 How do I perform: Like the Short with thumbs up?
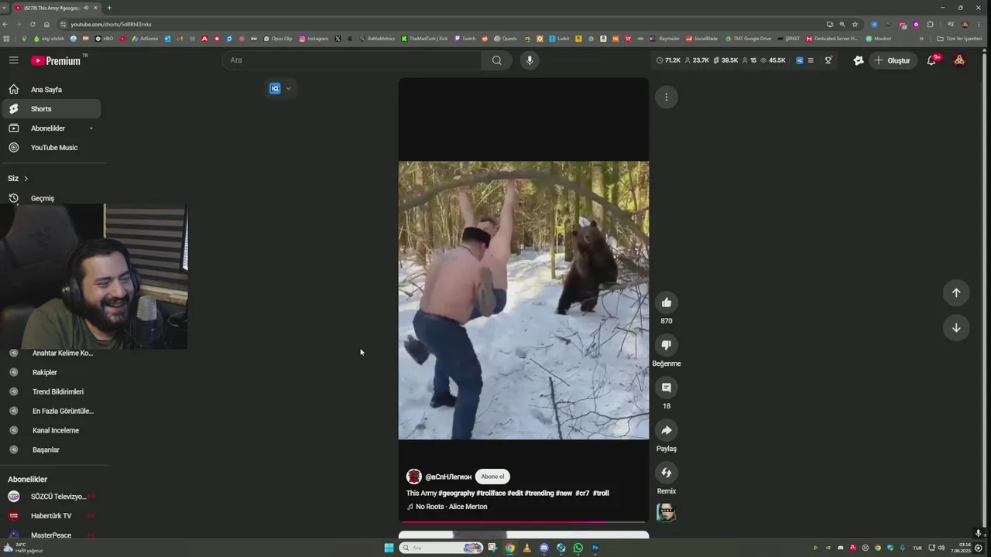coord(667,302)
